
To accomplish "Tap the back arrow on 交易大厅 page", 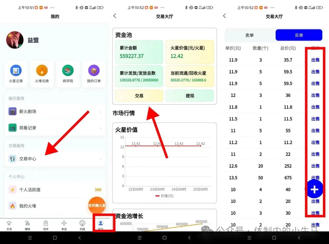I will coord(225,16).
